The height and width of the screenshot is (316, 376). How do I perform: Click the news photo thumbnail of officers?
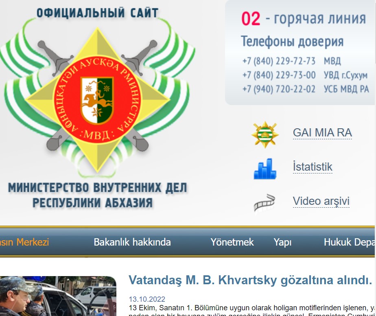58,296
